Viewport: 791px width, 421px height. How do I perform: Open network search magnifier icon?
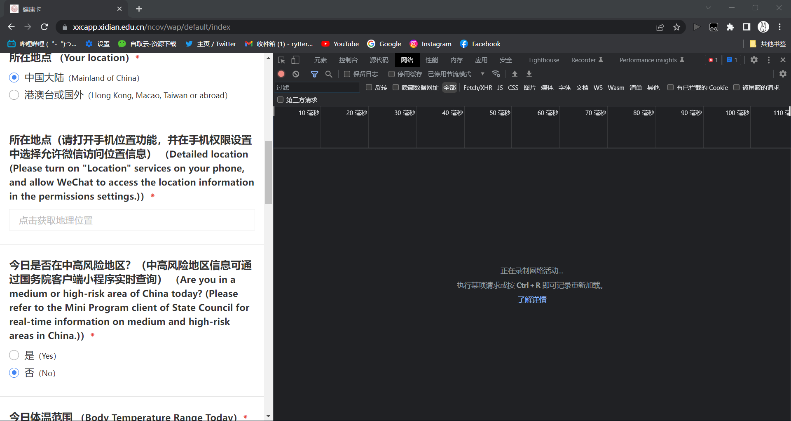coord(329,74)
